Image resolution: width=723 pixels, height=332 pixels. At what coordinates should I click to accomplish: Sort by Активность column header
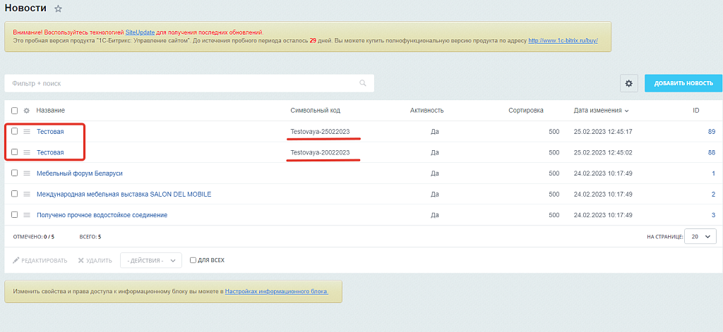click(x=426, y=111)
